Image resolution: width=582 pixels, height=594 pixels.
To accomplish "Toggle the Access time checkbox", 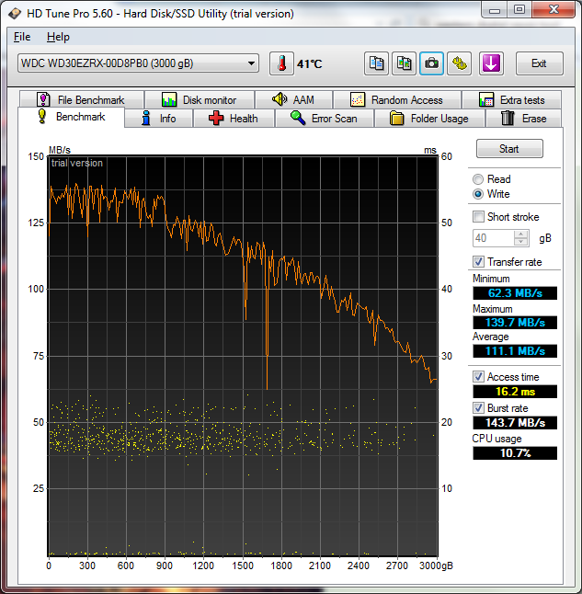I will [x=478, y=377].
